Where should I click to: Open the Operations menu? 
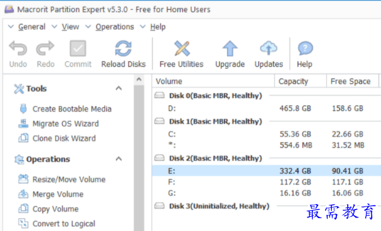[x=115, y=27]
